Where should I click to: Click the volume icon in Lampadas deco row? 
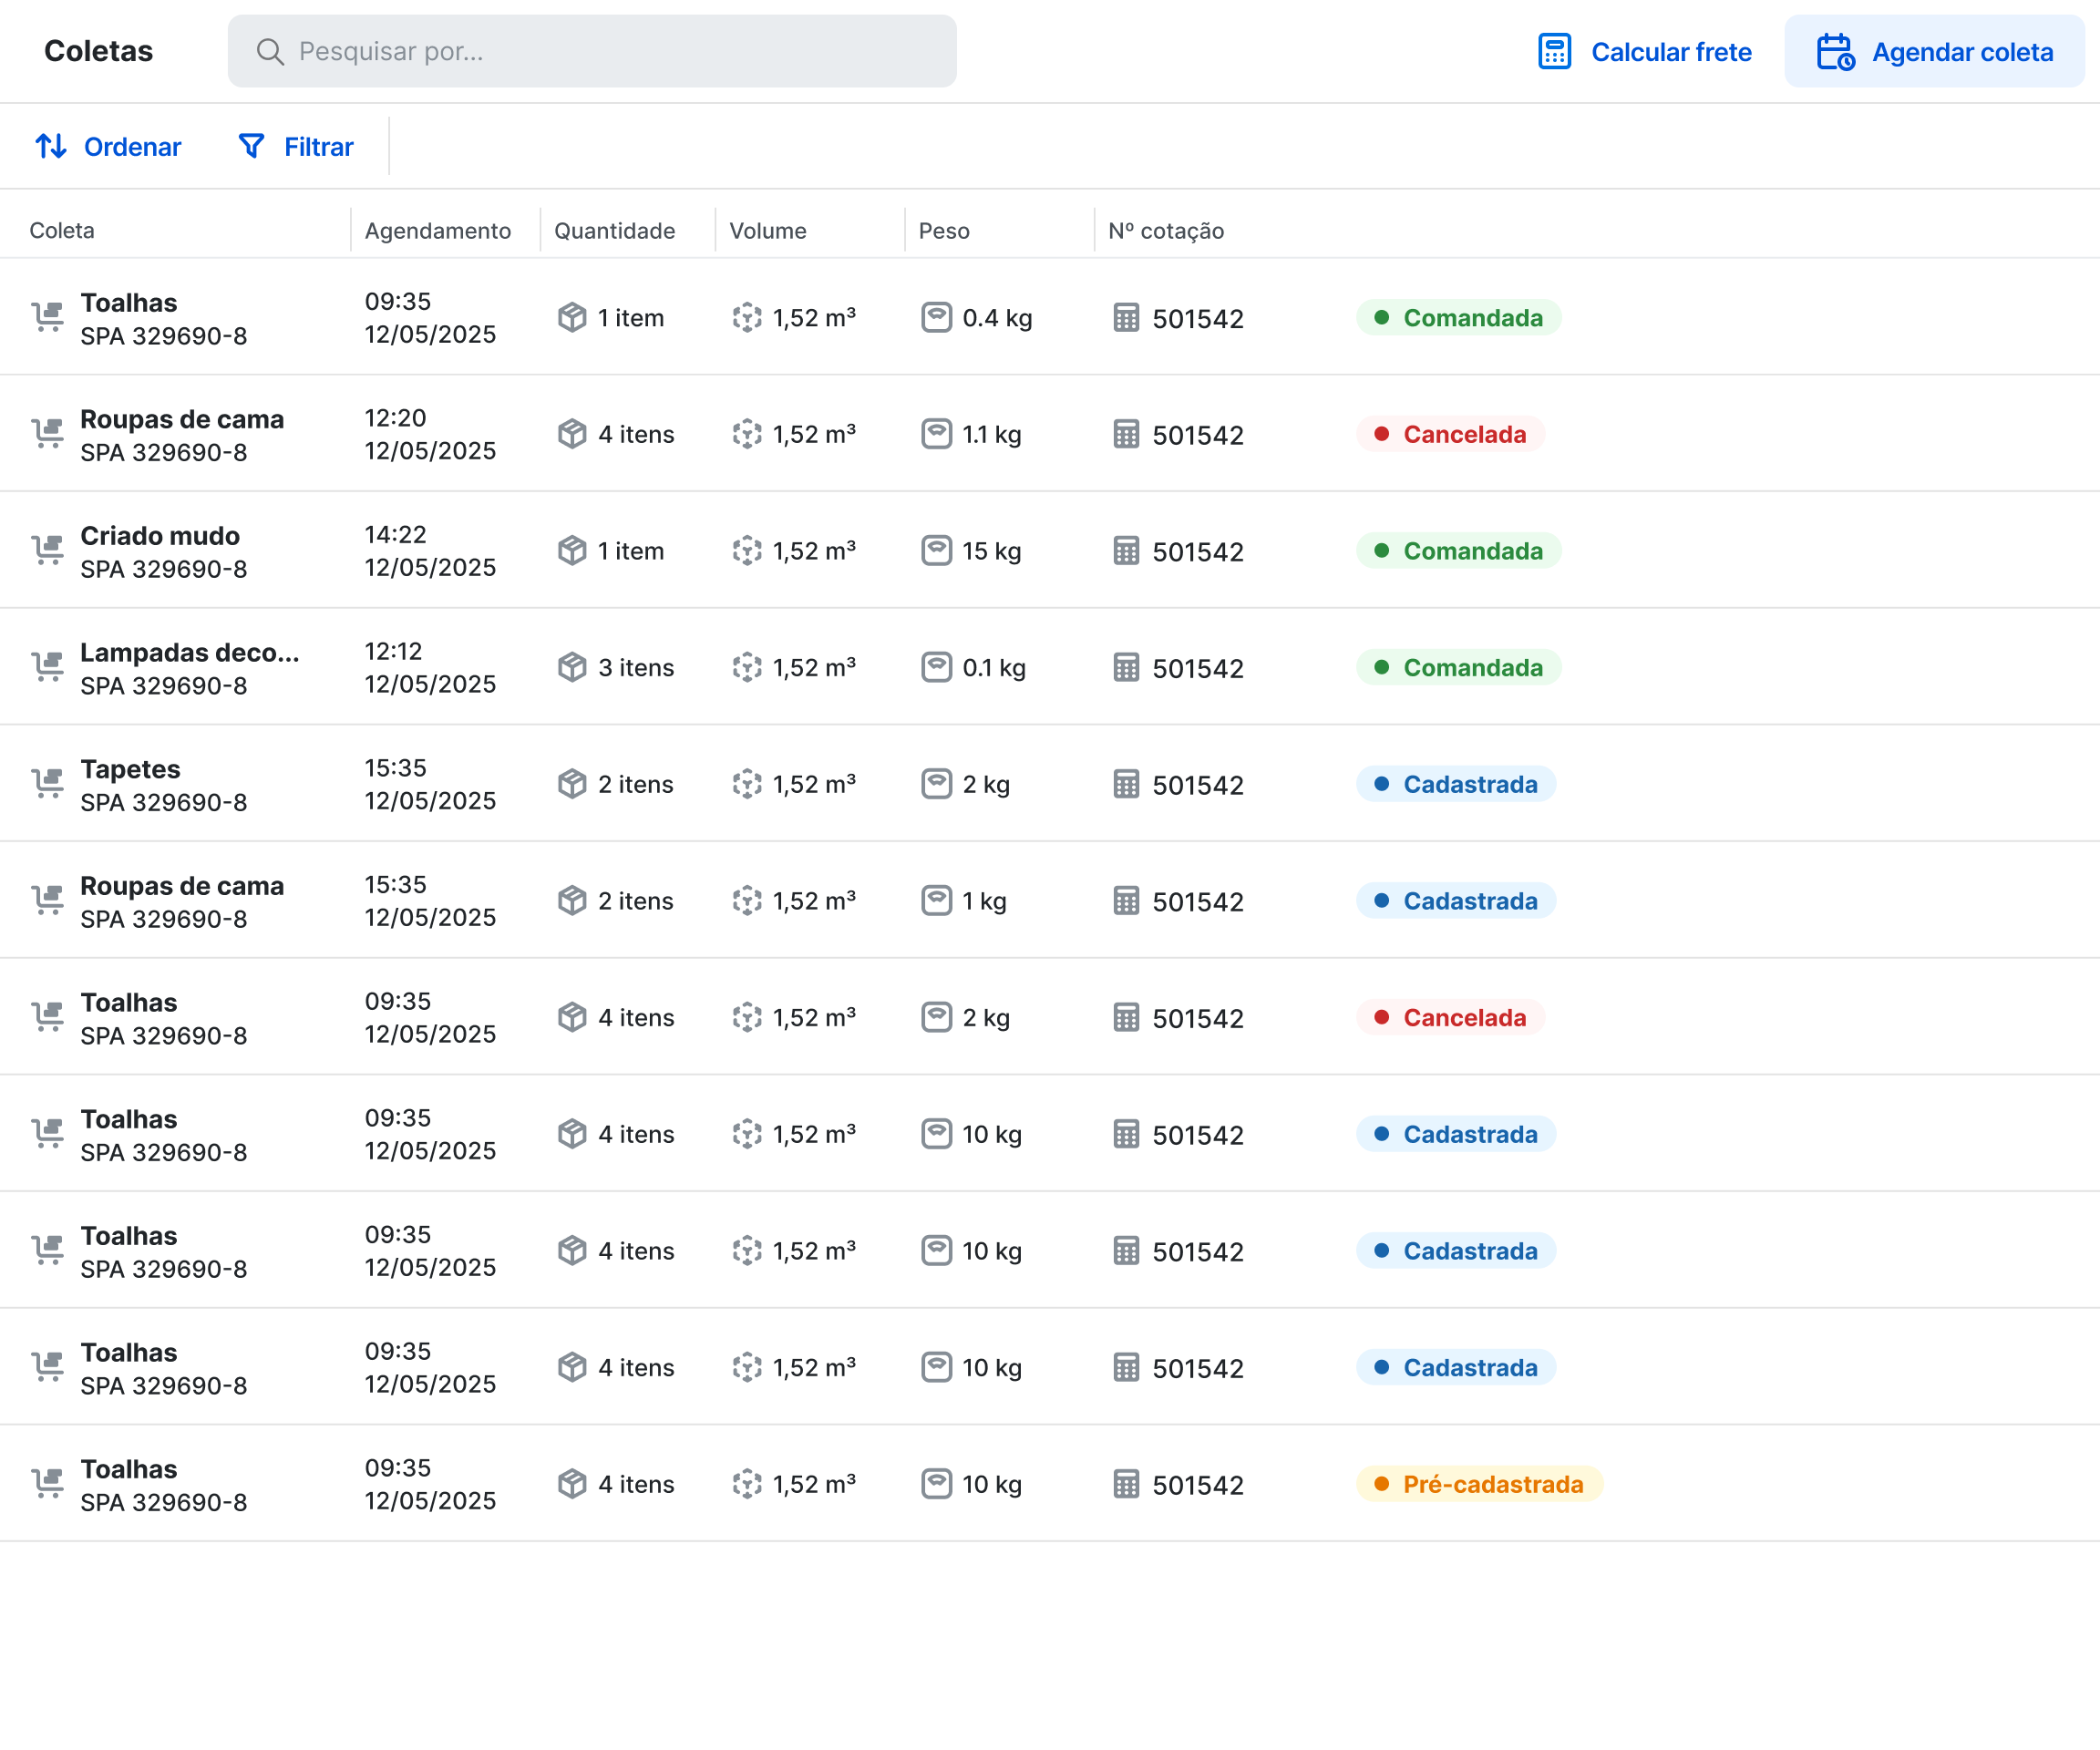point(747,667)
